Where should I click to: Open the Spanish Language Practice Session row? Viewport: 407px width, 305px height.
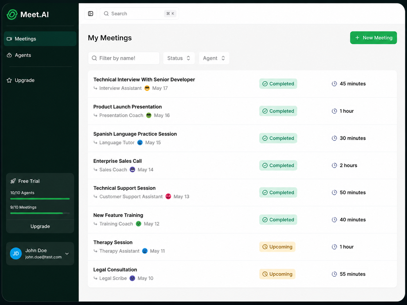coord(242,138)
